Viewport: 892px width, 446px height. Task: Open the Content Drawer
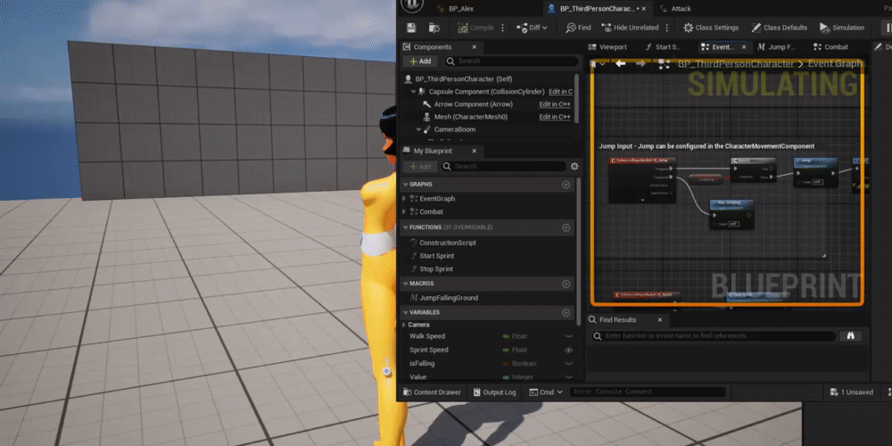click(x=432, y=392)
